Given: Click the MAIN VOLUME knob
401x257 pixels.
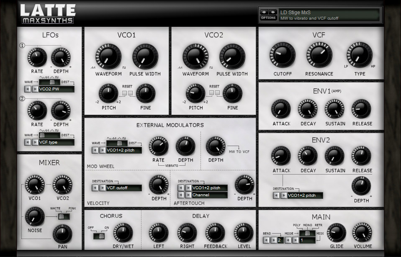Looking at the screenshot, I should [362, 232].
